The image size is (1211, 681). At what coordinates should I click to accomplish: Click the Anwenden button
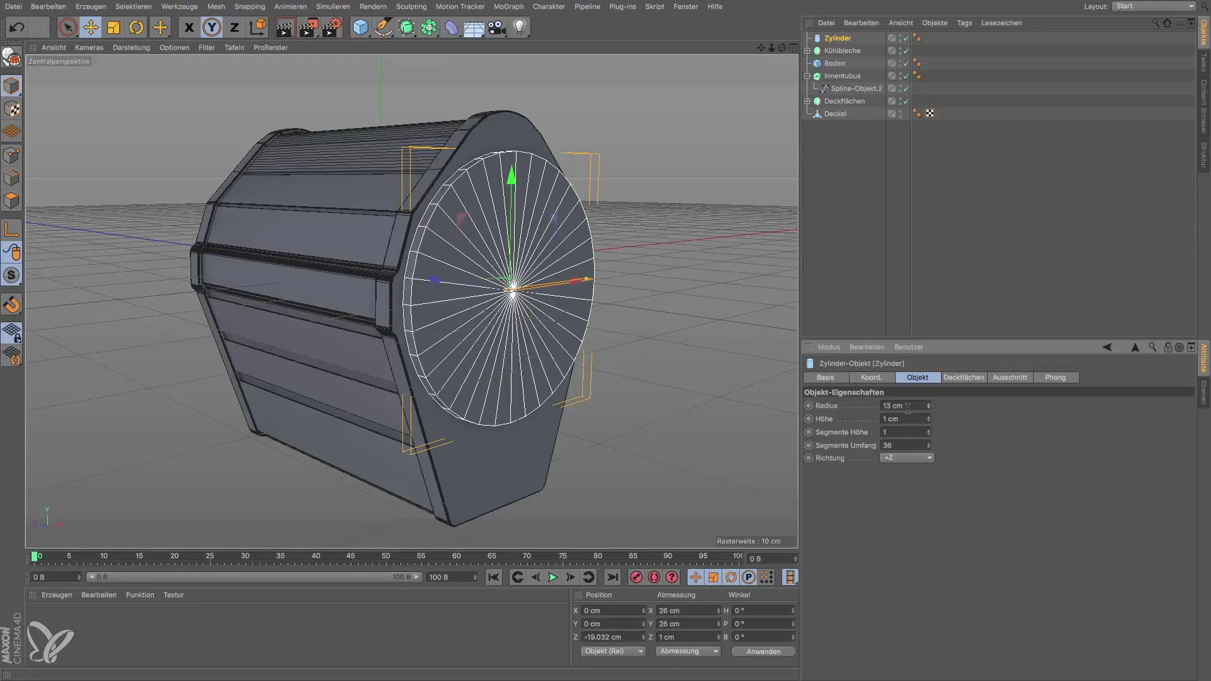click(x=763, y=651)
